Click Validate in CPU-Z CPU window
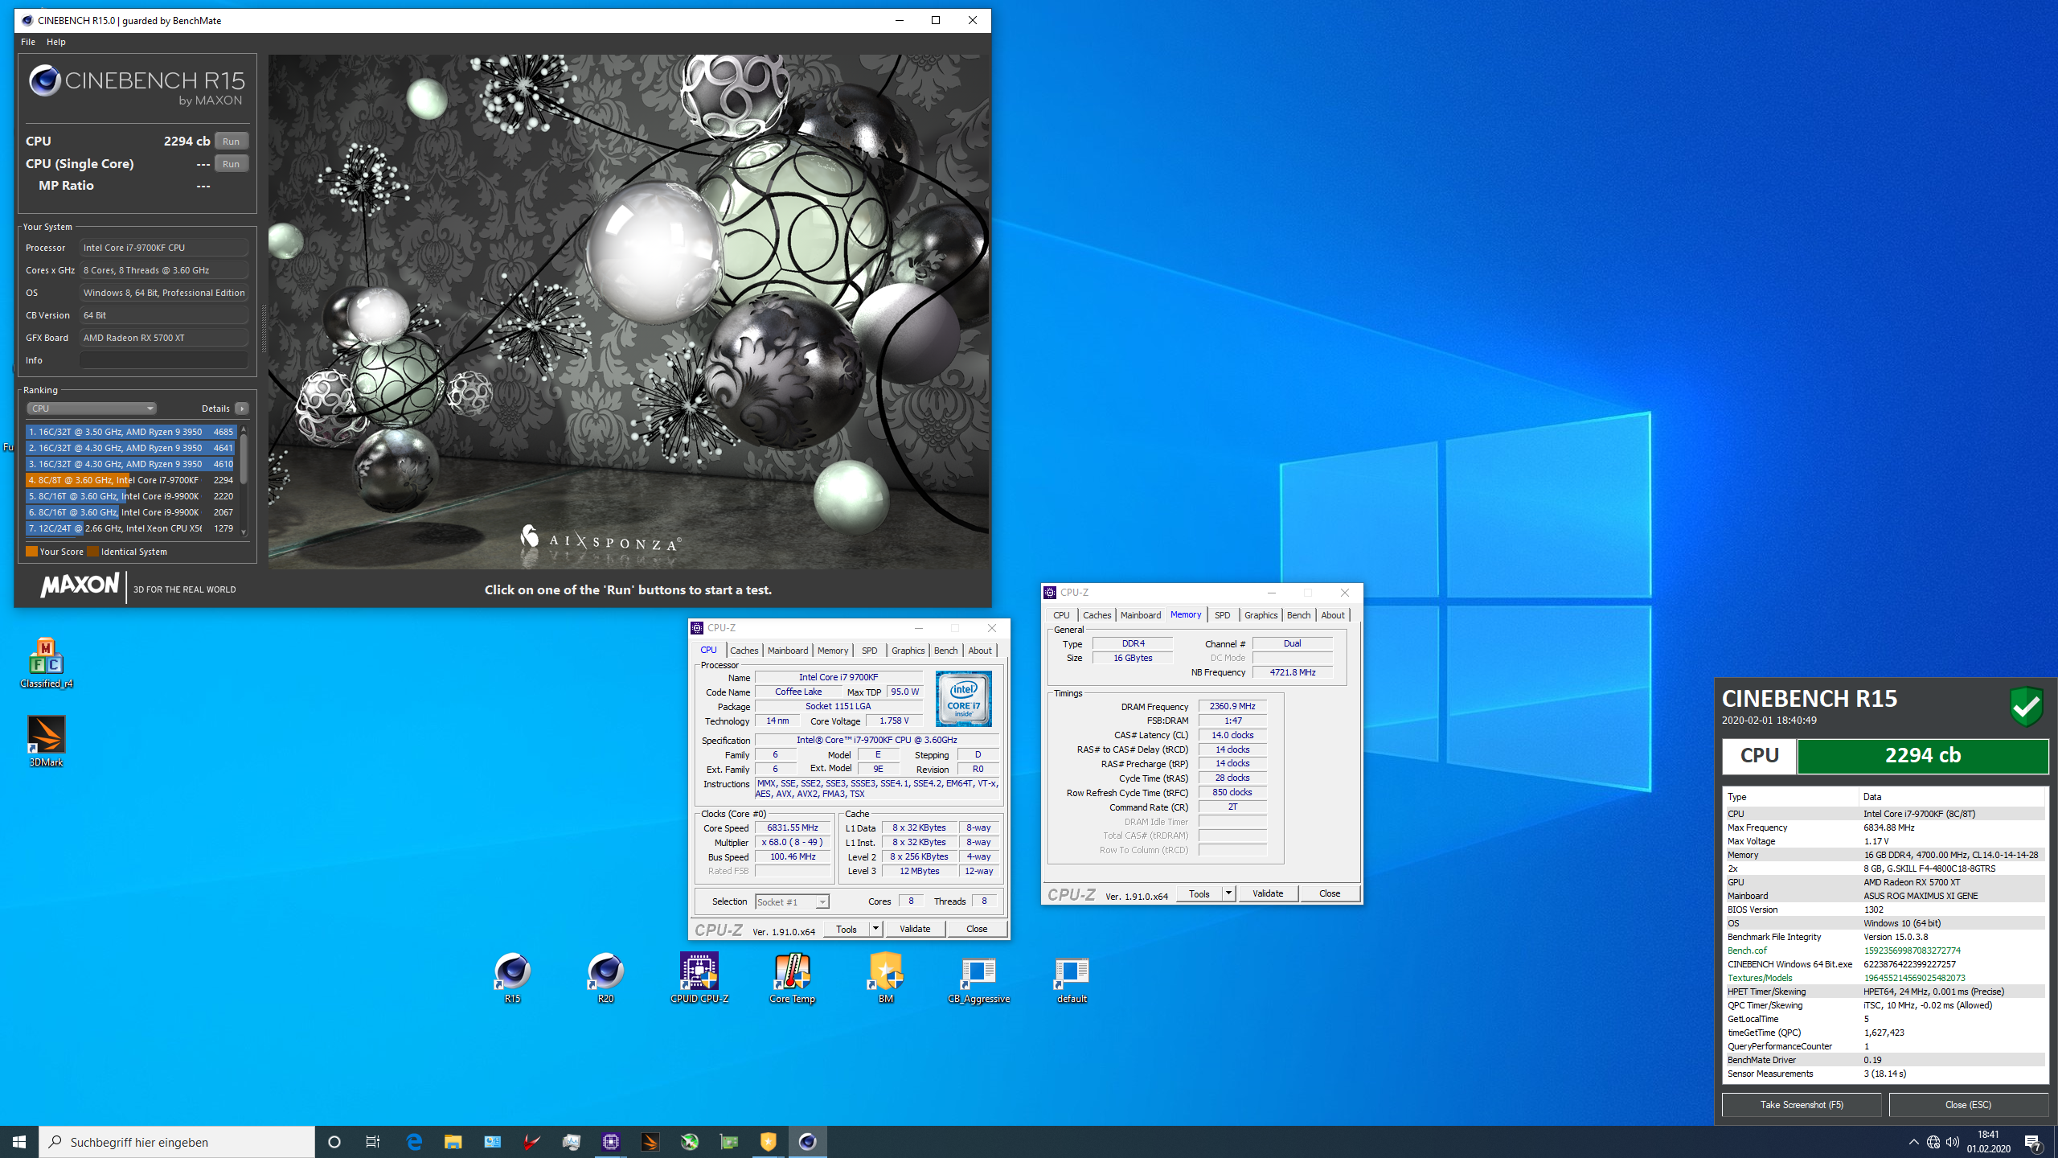The width and height of the screenshot is (2058, 1158). tap(915, 929)
